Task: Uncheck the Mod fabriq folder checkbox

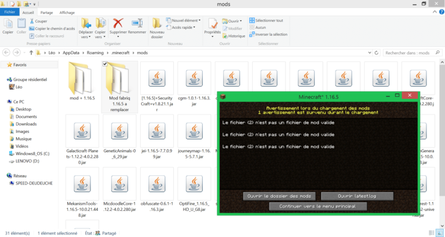Action: (x=105, y=64)
